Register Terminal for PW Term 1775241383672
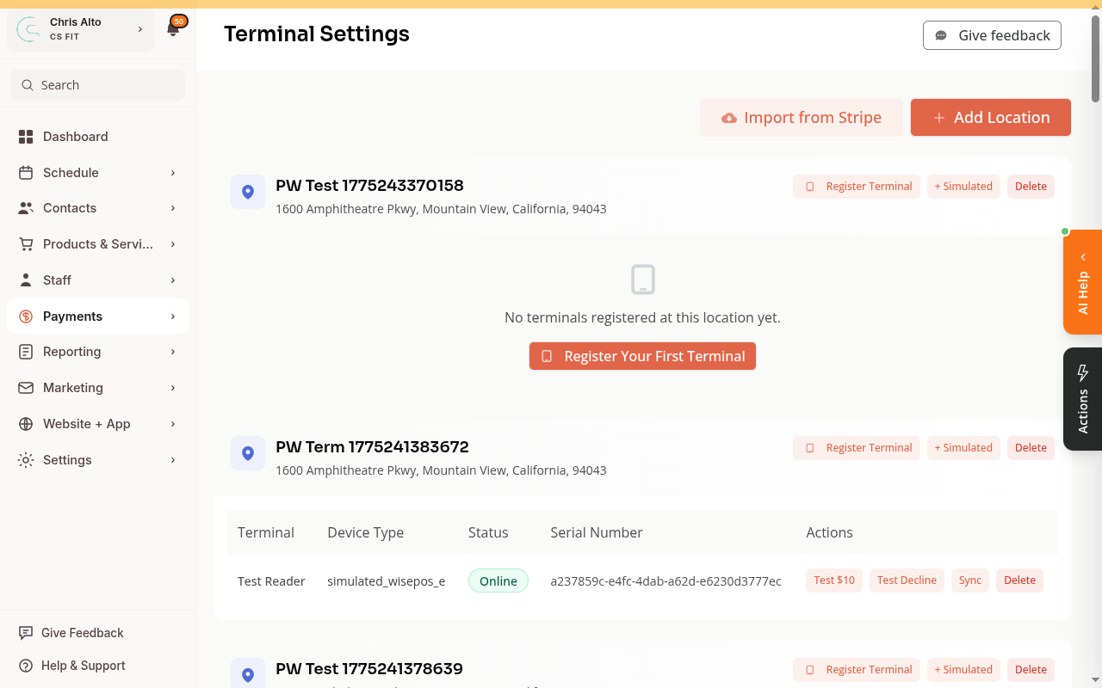 pyautogui.click(x=857, y=448)
